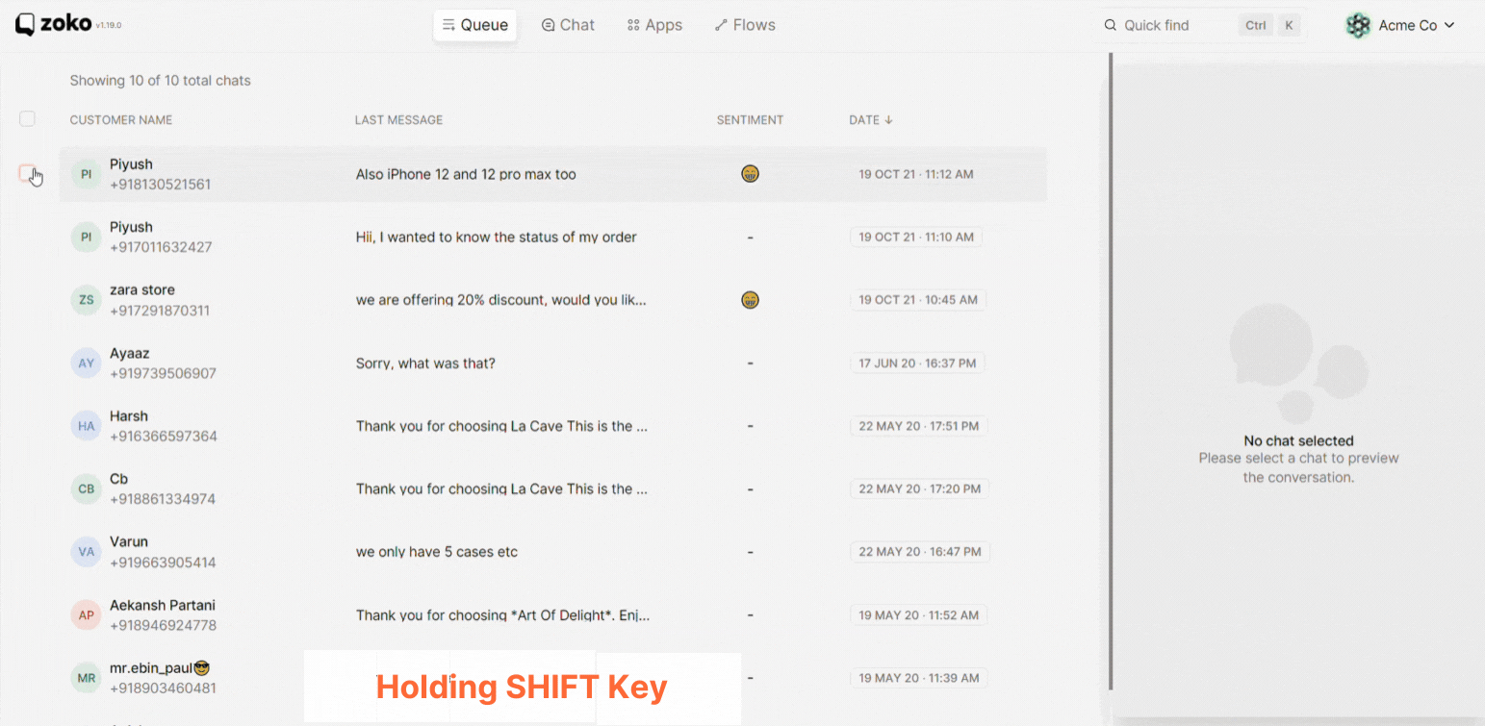Go to the Flows tab
Viewport: 1485px width, 726px height.
745,26
